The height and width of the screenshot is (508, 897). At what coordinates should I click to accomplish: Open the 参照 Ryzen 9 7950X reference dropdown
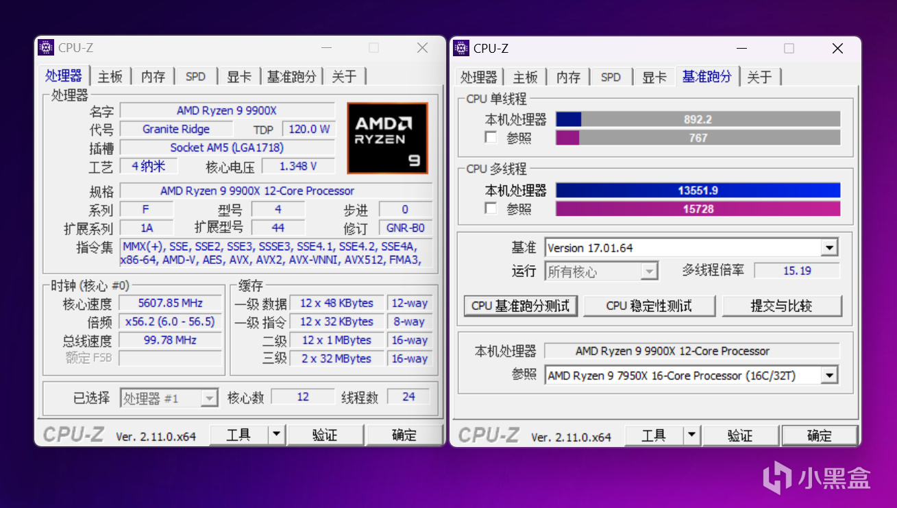coord(830,376)
